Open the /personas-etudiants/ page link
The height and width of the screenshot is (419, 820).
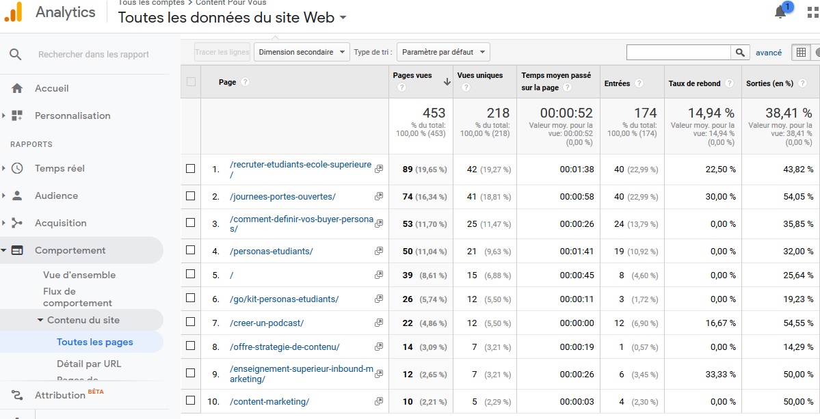272,251
